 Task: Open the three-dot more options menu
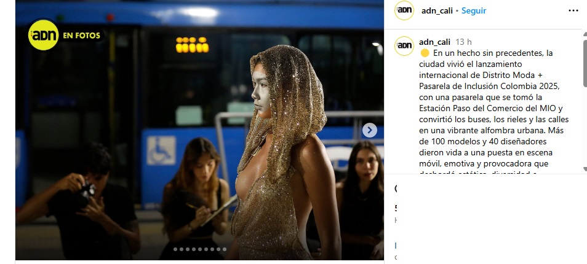573,11
